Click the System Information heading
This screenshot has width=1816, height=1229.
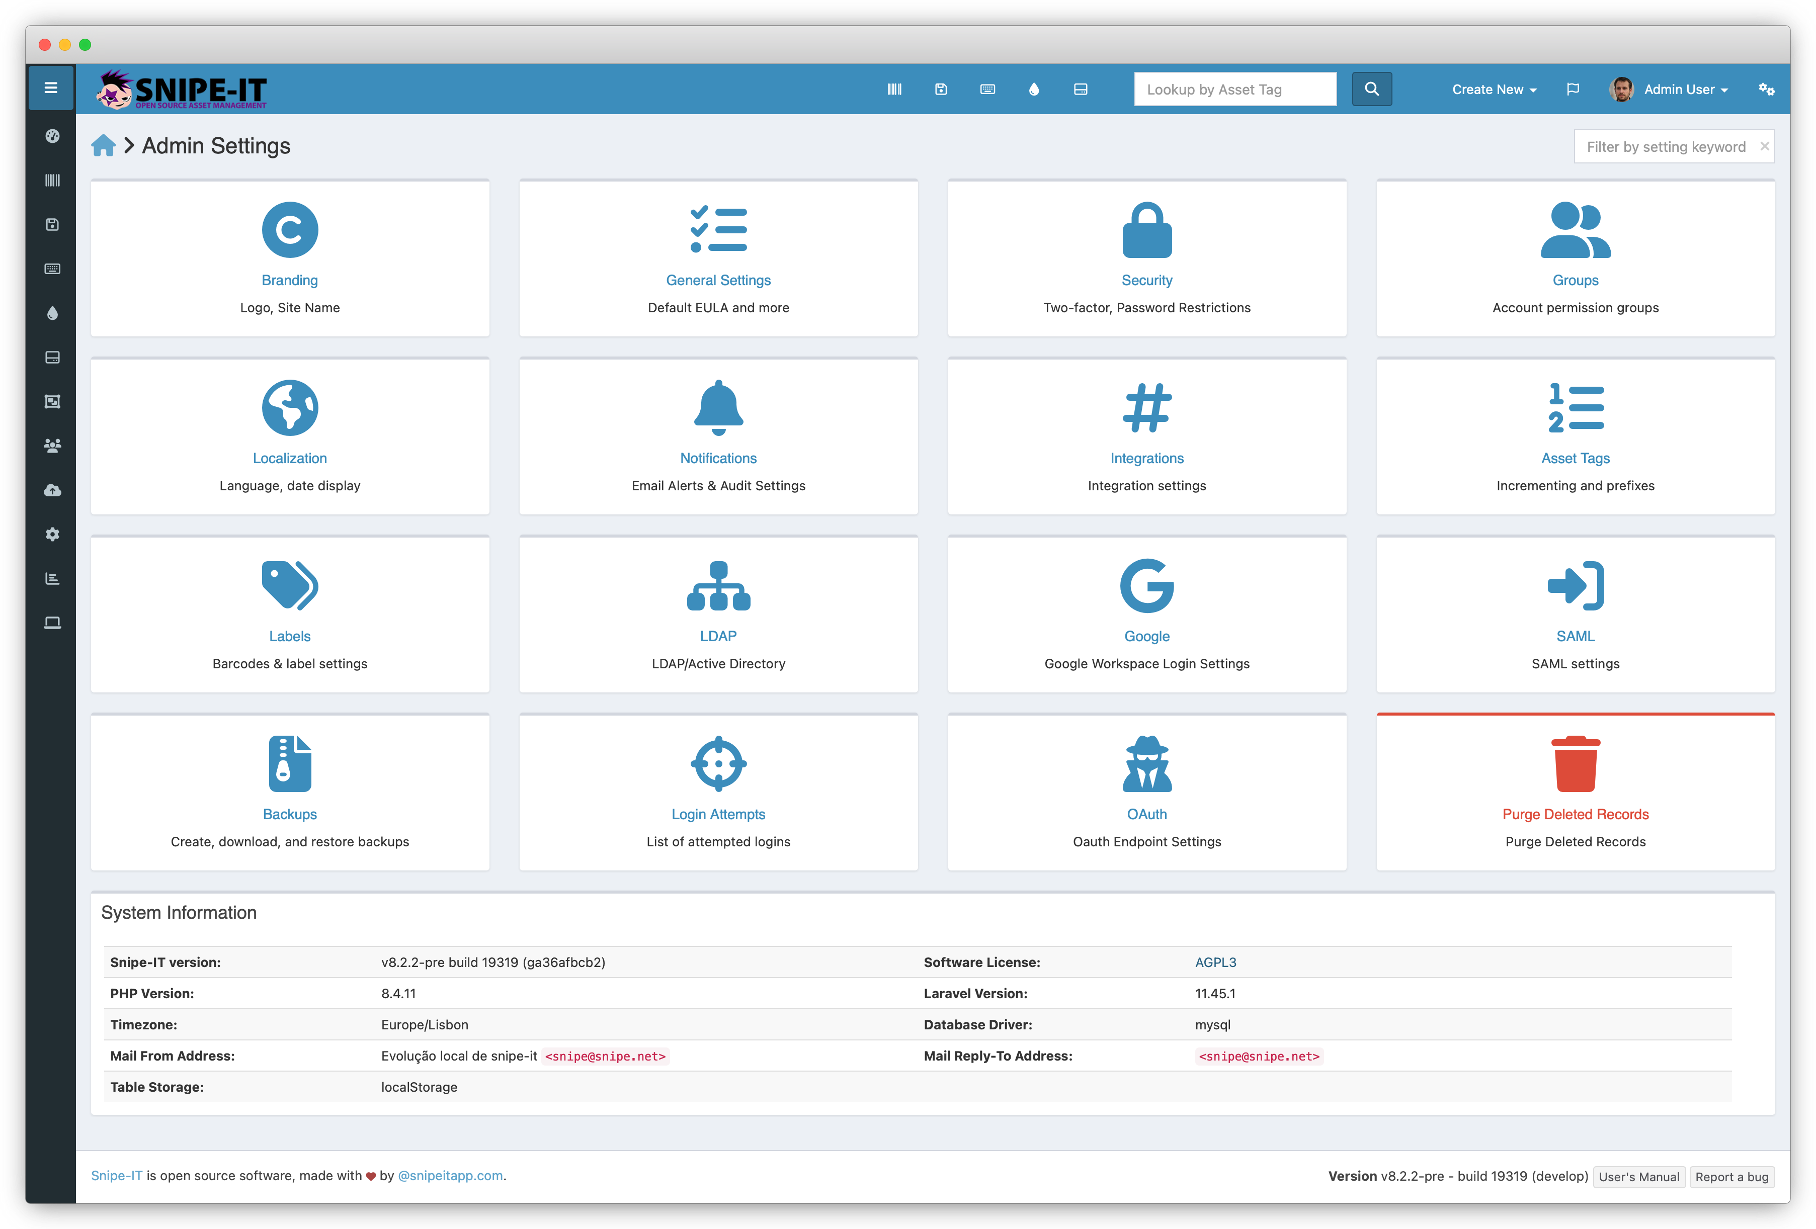pyautogui.click(x=179, y=913)
